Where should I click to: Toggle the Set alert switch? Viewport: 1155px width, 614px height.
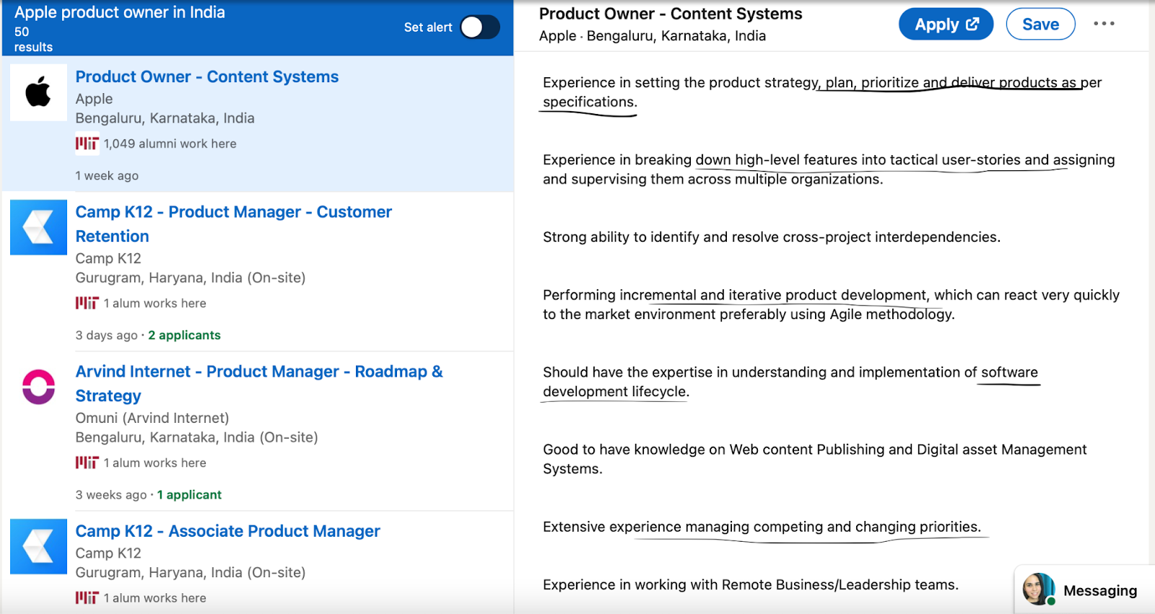(x=480, y=27)
